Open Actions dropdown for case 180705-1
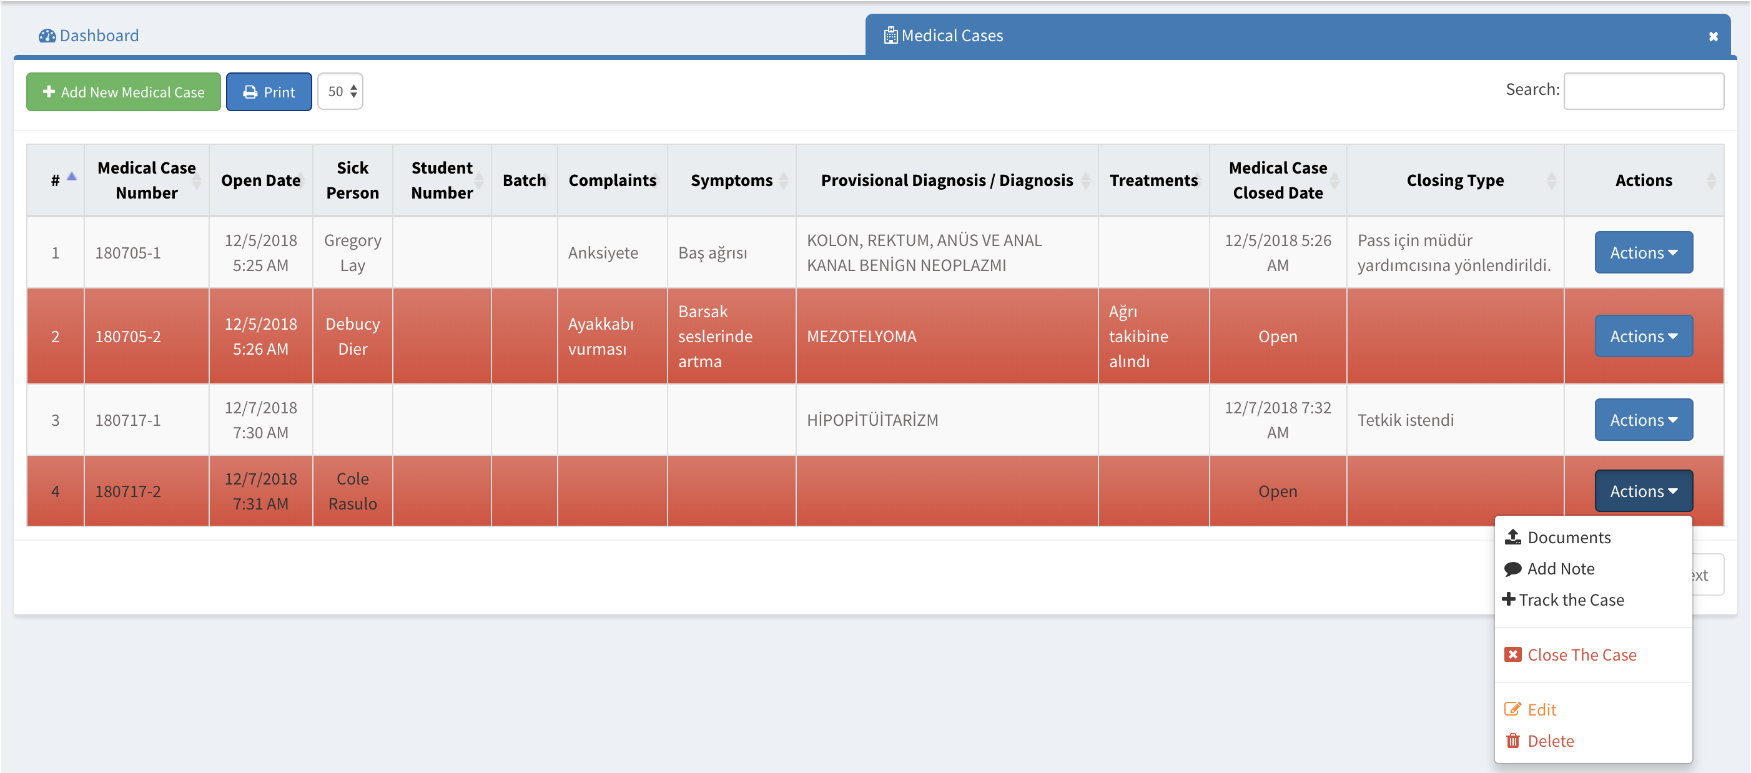Image resolution: width=1751 pixels, height=773 pixels. 1643,252
